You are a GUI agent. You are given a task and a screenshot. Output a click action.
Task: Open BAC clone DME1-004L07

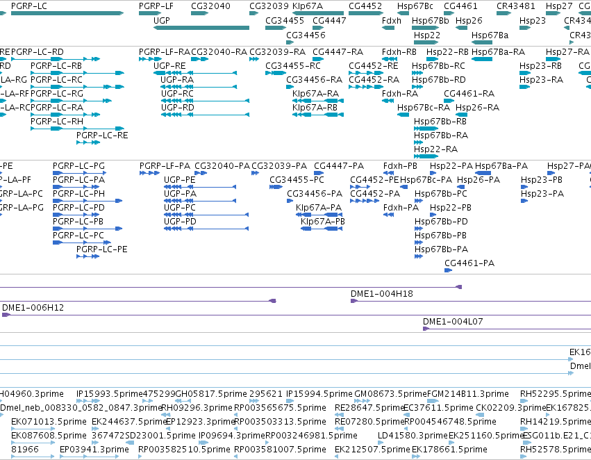tap(453, 322)
